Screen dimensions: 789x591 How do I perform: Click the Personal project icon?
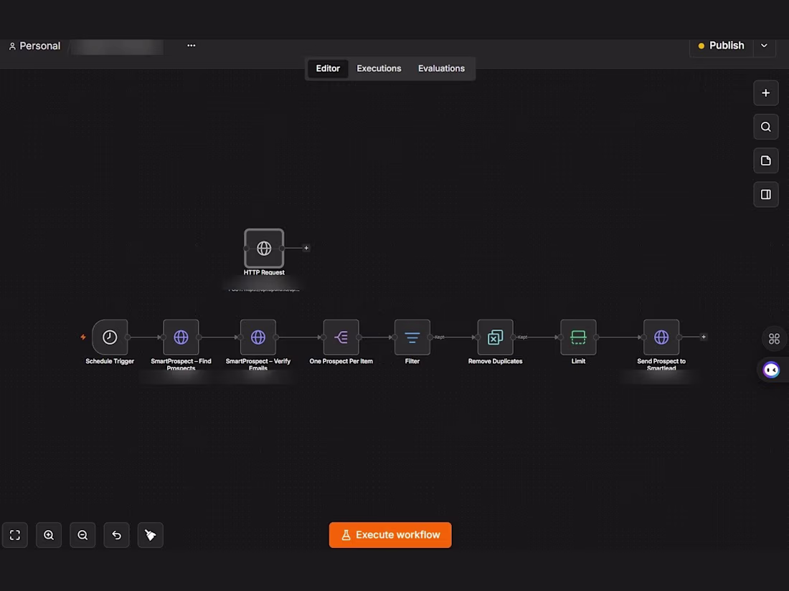coord(13,47)
